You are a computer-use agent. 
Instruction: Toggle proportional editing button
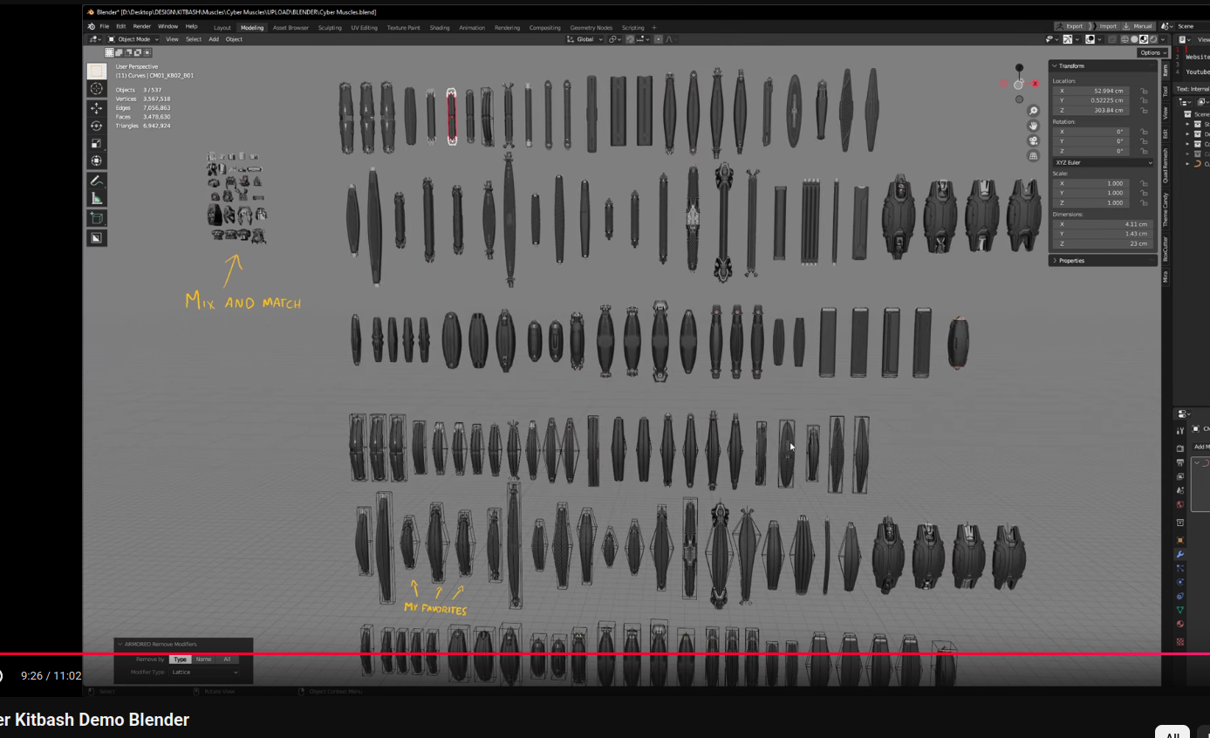[660, 39]
